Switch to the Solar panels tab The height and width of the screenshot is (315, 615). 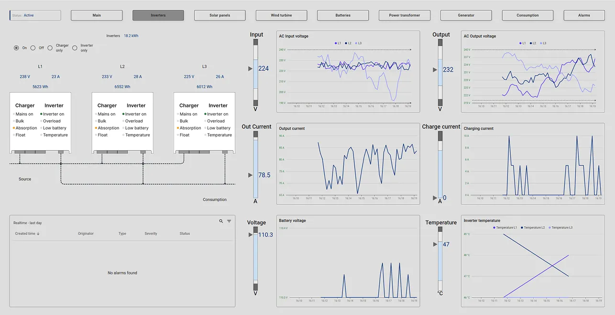220,15
